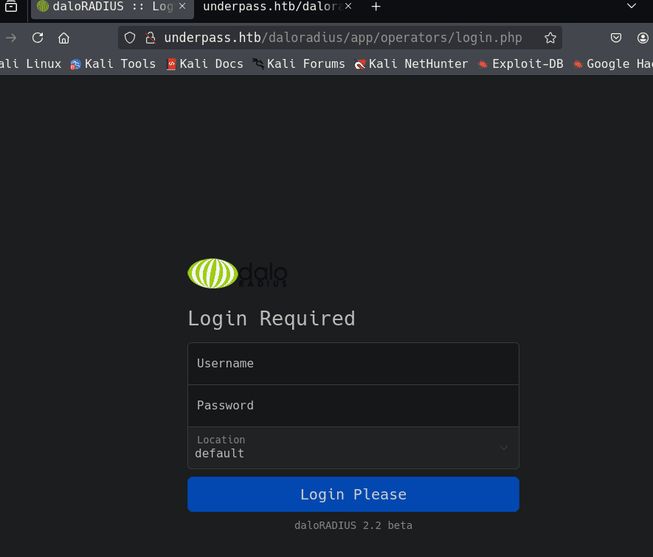Screen dimensions: 653x557
Task: Open a new tab with plus icon
Action: [x=376, y=7]
